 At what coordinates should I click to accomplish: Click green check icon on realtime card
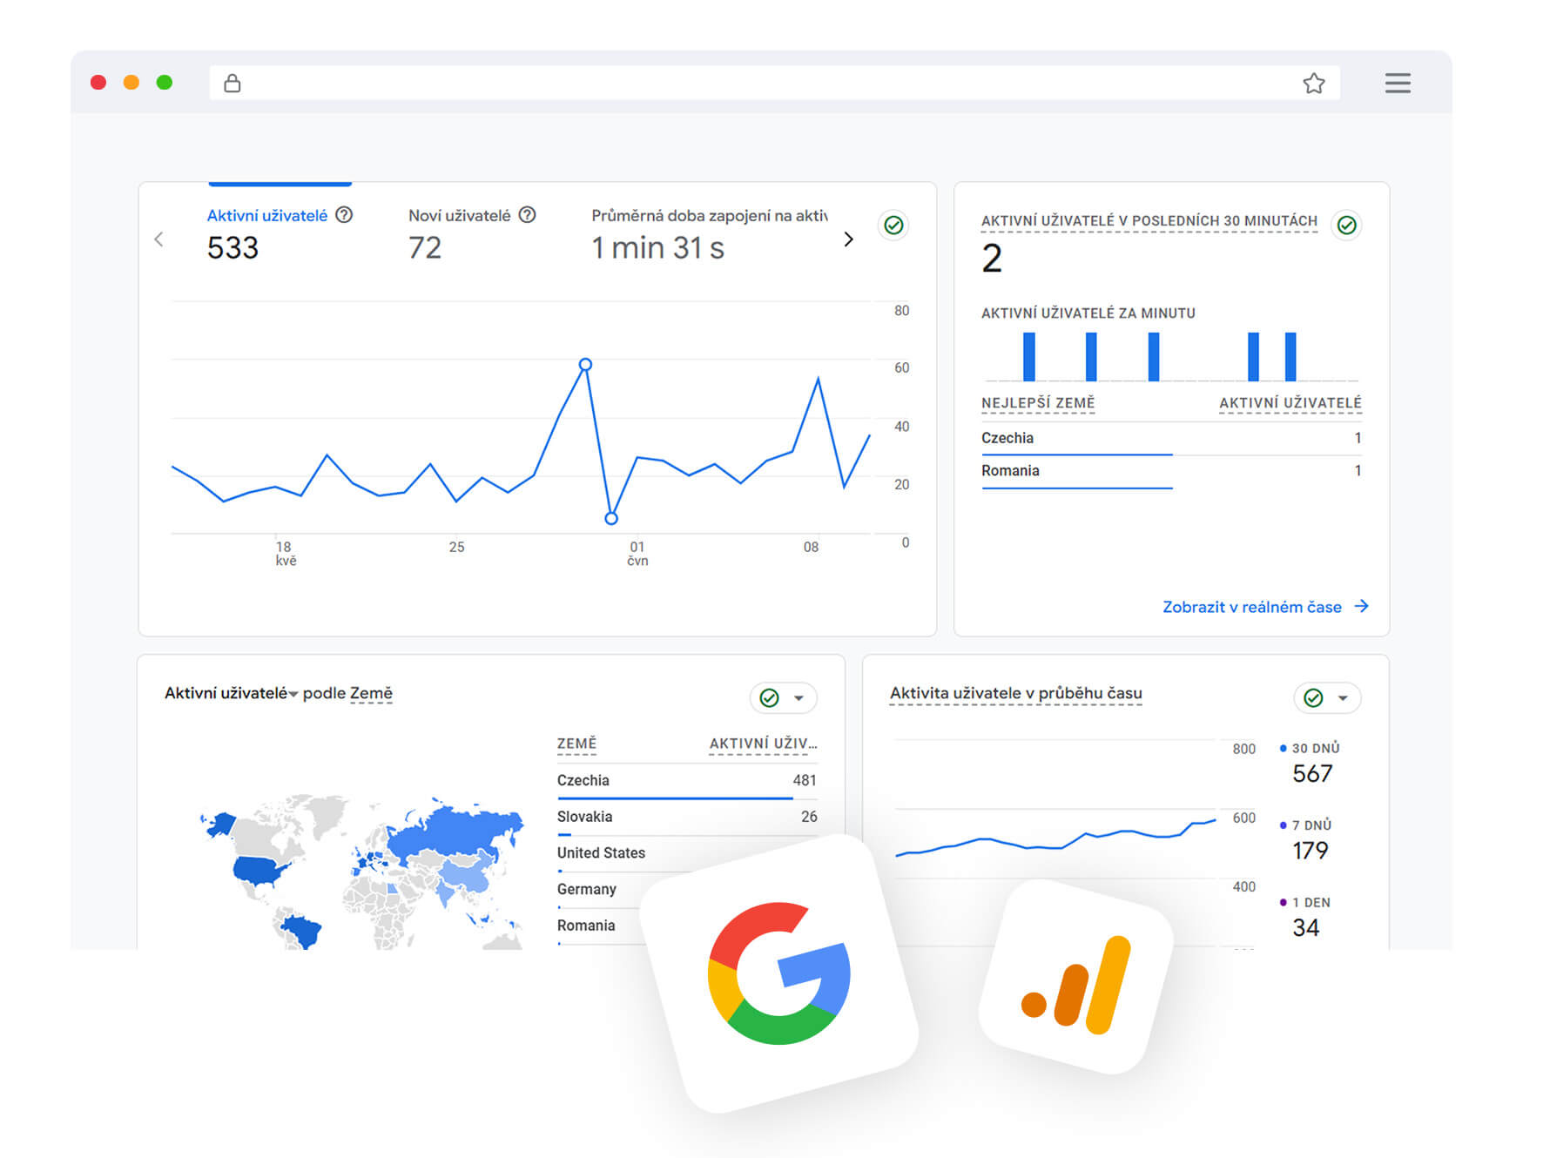[x=1346, y=226]
